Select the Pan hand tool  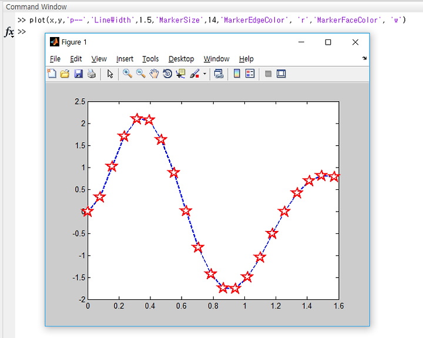coord(154,73)
